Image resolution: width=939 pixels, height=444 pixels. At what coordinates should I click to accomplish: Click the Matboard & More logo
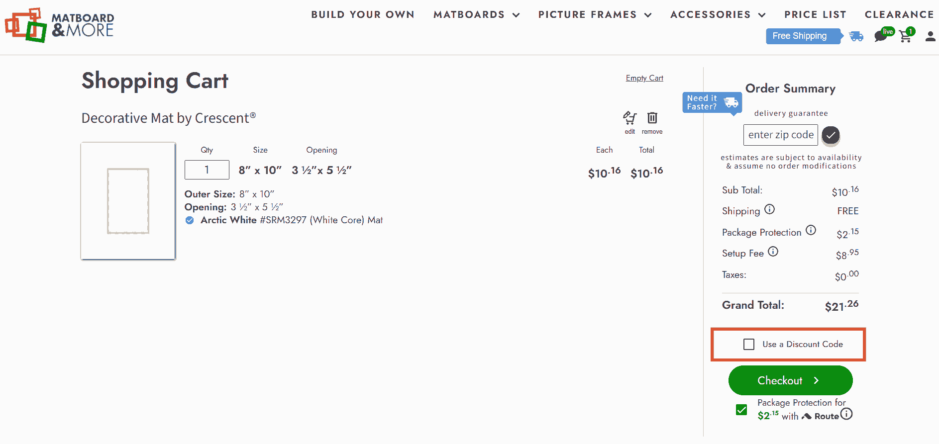tap(60, 25)
